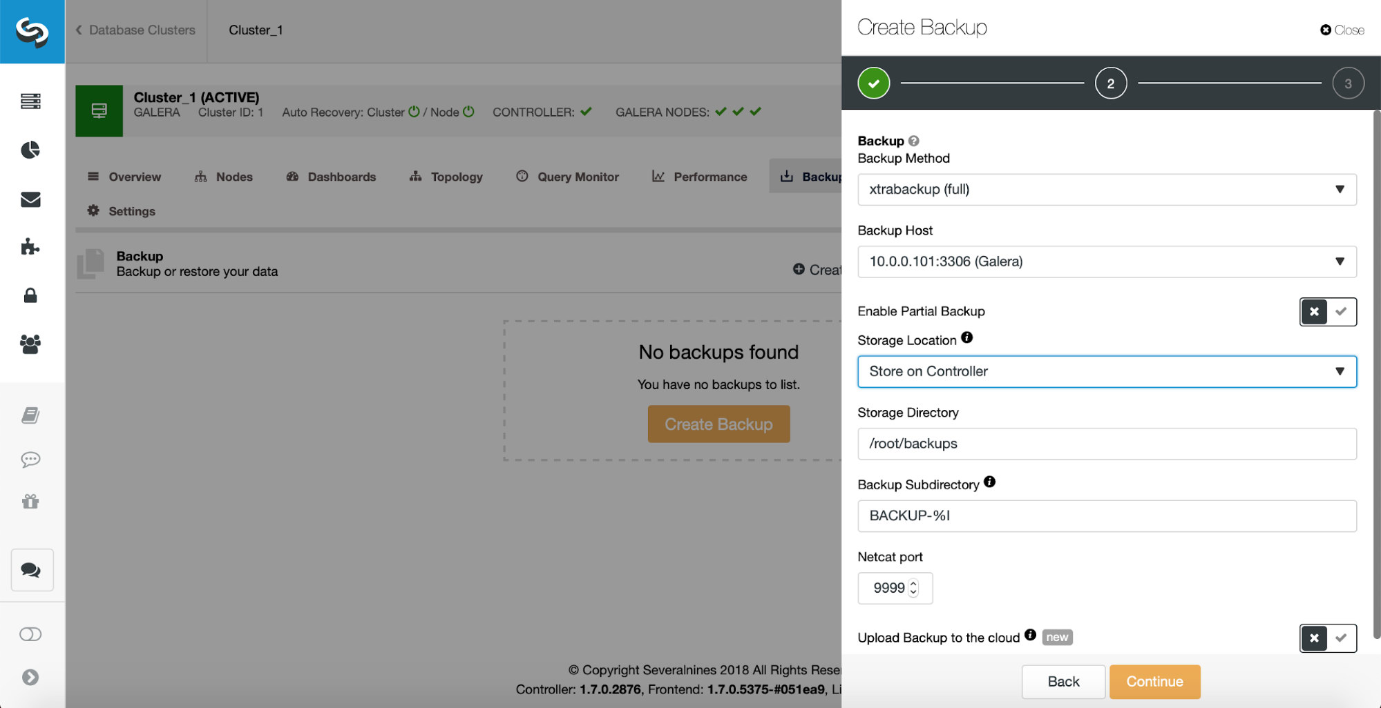This screenshot has height=708, width=1381.
Task: Click the 'No backups found' heading
Action: 718,352
